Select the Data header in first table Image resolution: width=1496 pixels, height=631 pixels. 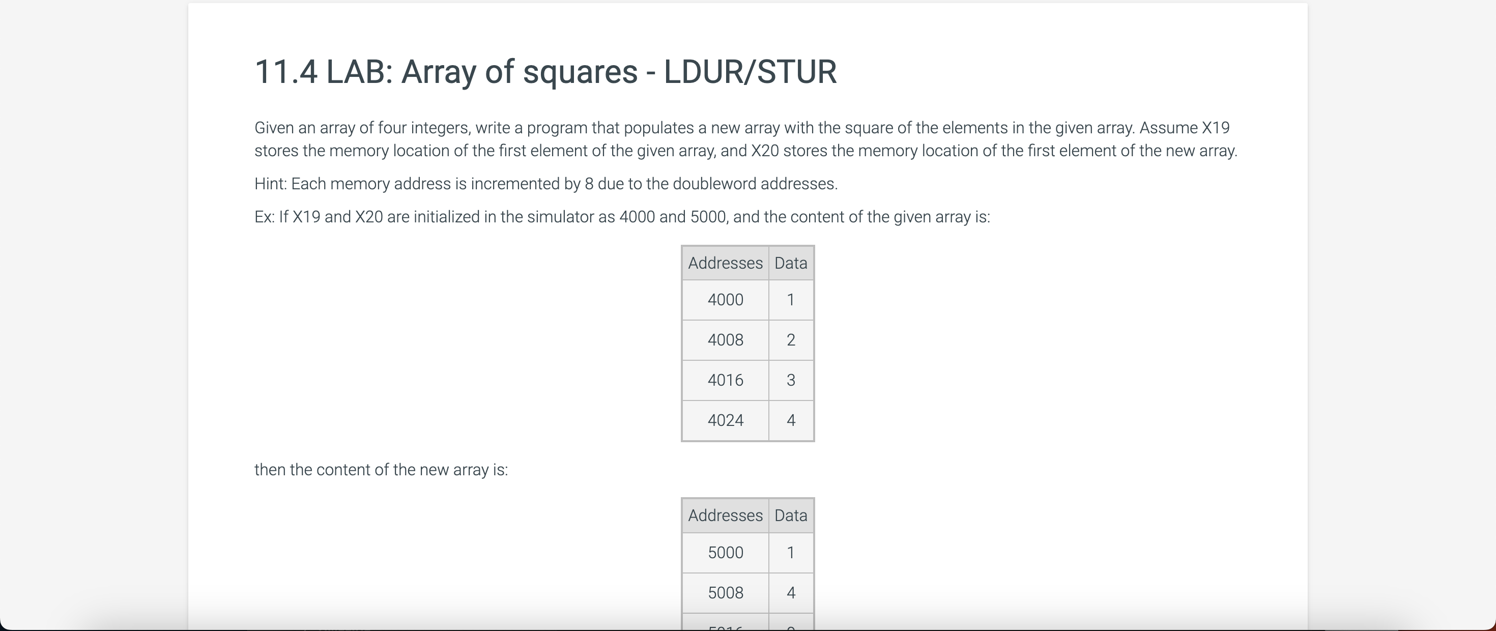(790, 263)
